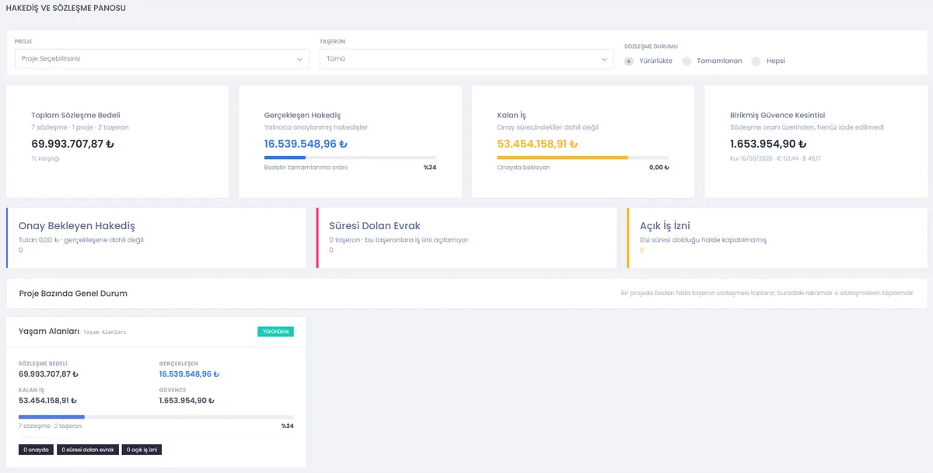Click the 0 süresi dolan evrak badge
This screenshot has height=473, width=933.
[88, 450]
